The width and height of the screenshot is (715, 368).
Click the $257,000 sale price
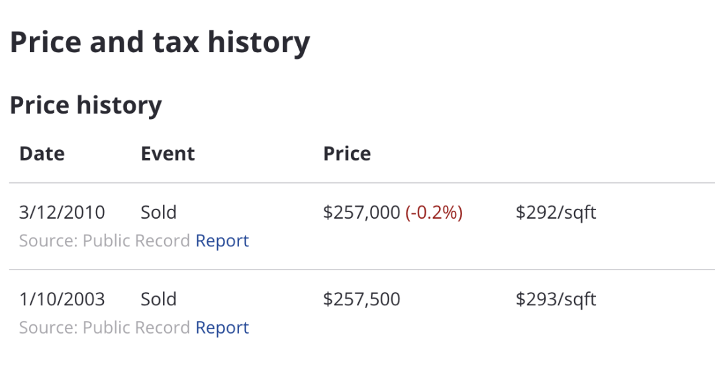(361, 213)
